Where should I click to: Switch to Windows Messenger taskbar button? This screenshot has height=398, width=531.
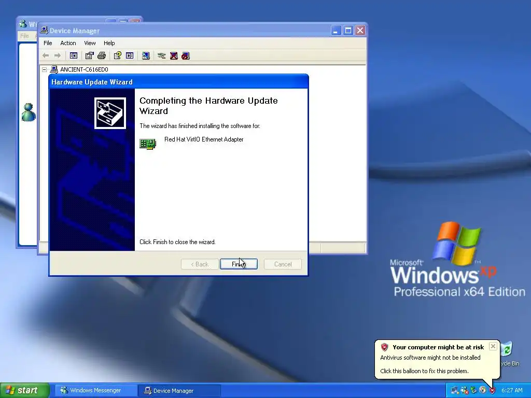tap(96, 390)
